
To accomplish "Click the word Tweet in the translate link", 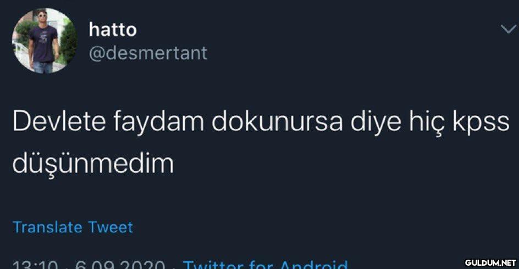I will tap(111, 227).
